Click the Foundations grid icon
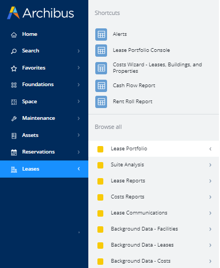220x268 pixels. coord(14,85)
